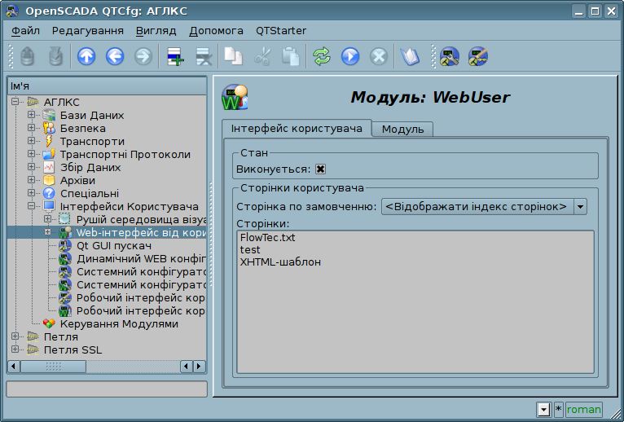Click the green refresh arrows icon
Viewport: 624px width, 422px height.
tap(322, 56)
